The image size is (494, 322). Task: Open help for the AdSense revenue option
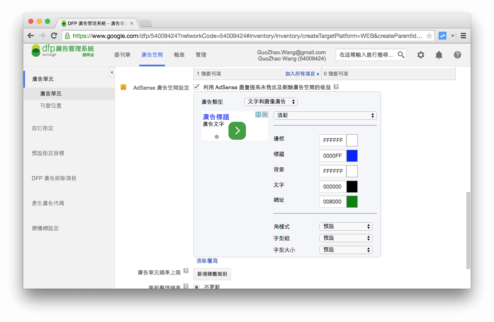point(336,87)
